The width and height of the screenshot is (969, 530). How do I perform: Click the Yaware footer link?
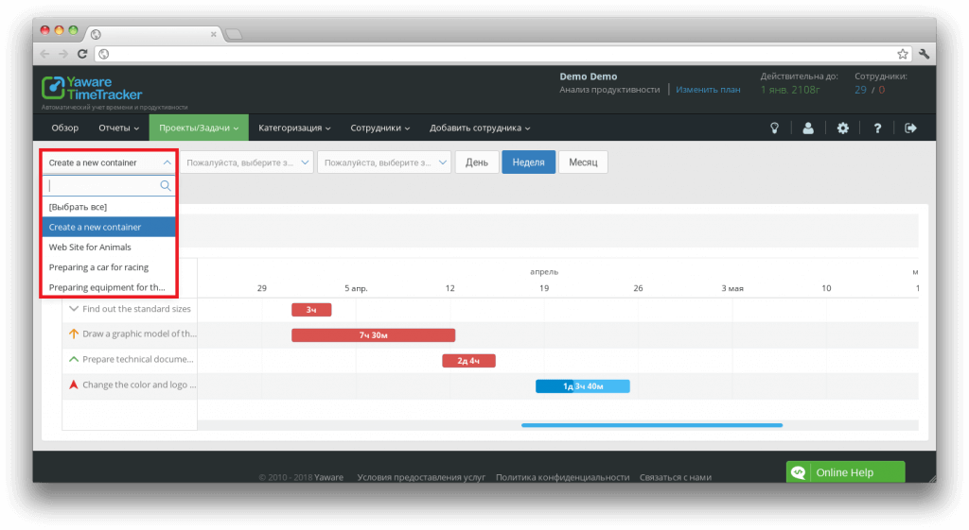pos(328,477)
